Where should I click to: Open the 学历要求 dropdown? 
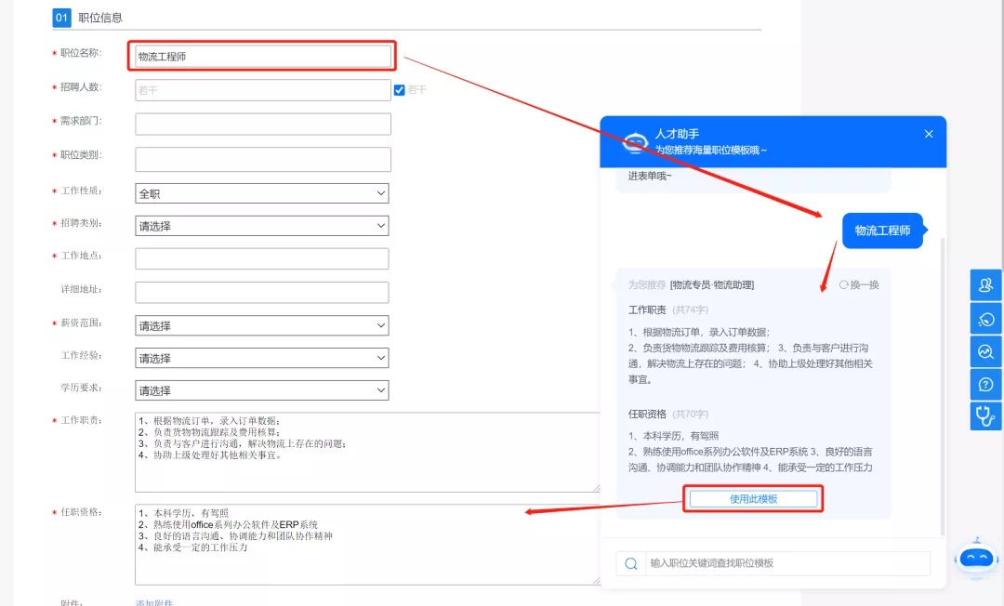click(x=262, y=390)
